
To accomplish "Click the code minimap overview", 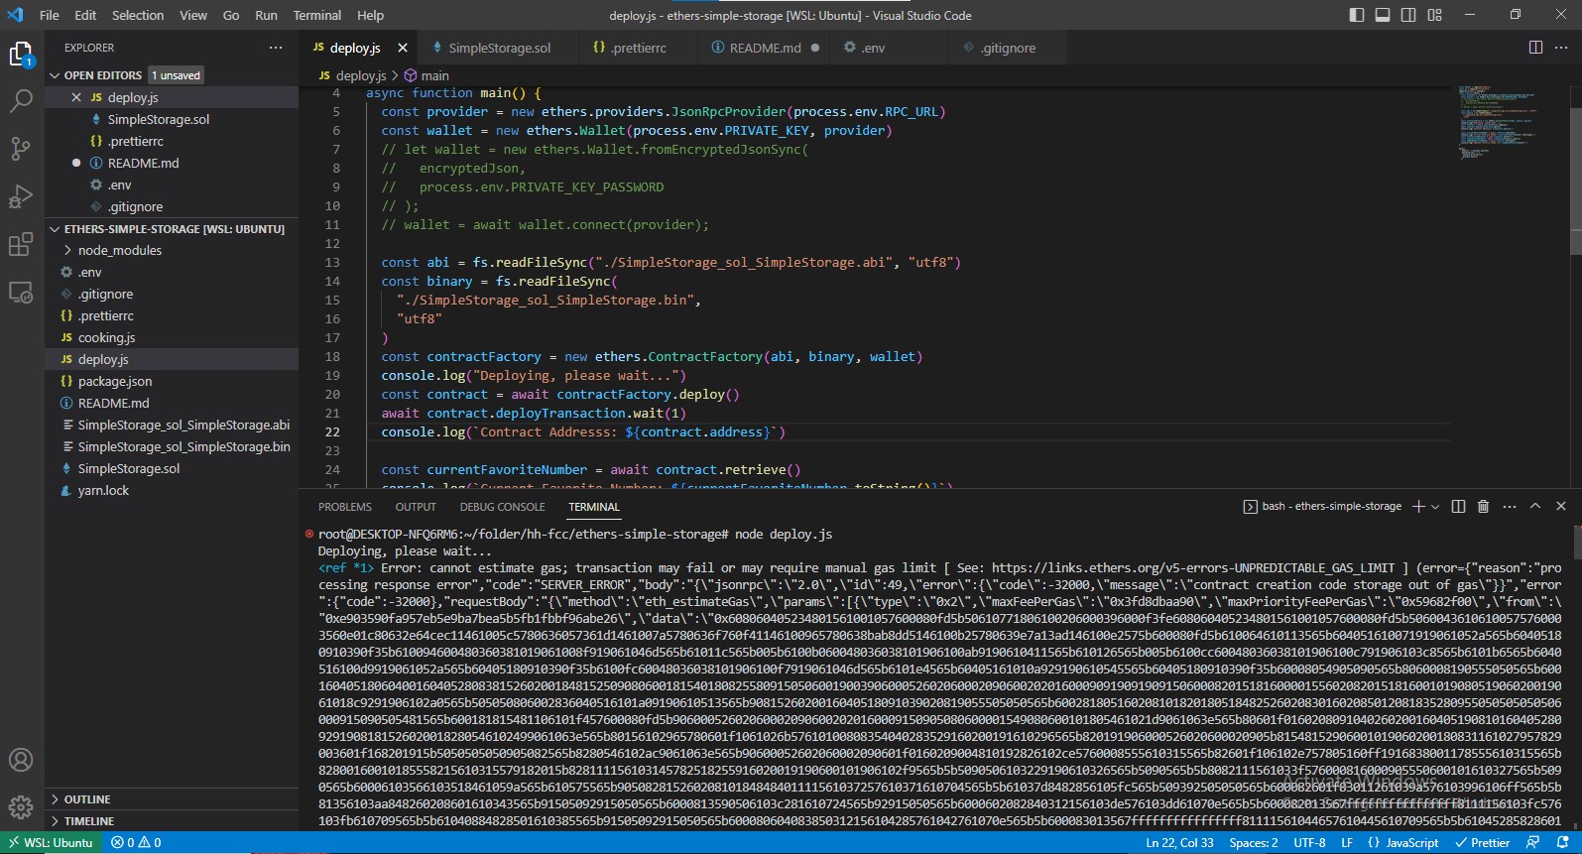I will tap(1498, 124).
